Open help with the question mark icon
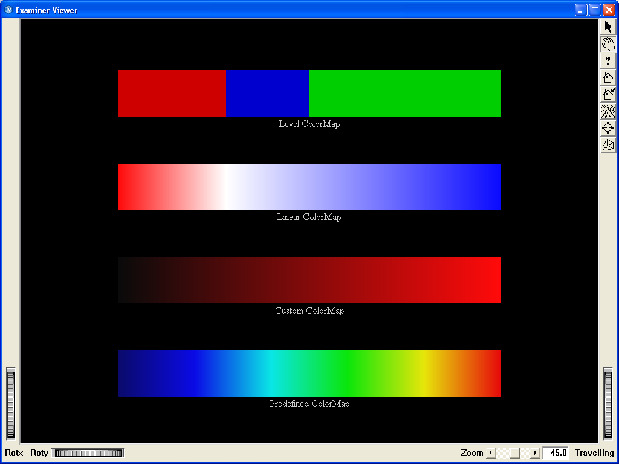Image resolution: width=619 pixels, height=464 pixels. [x=608, y=60]
